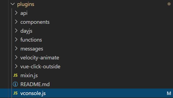Image resolution: width=173 pixels, height=98 pixels.
Task: Expand the messages folder chevron
Action: 16,48
